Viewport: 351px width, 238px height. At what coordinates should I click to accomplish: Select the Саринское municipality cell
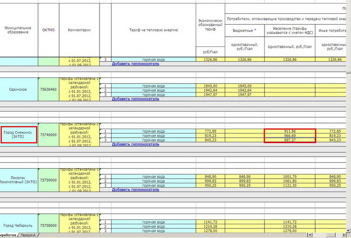[x=19, y=90]
